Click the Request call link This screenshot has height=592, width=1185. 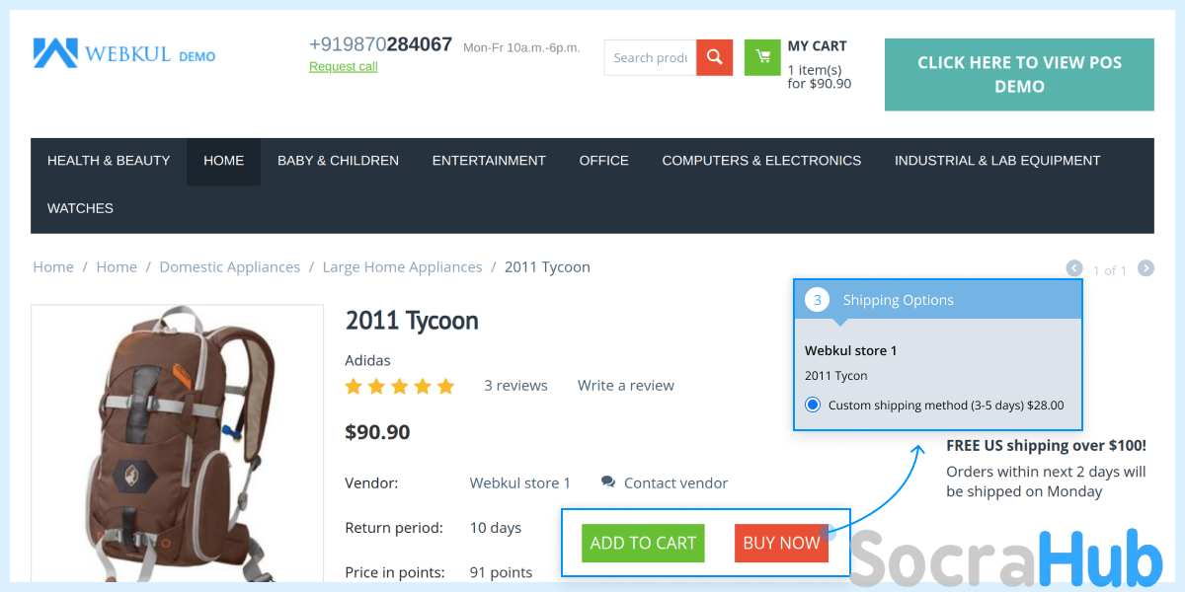[344, 67]
